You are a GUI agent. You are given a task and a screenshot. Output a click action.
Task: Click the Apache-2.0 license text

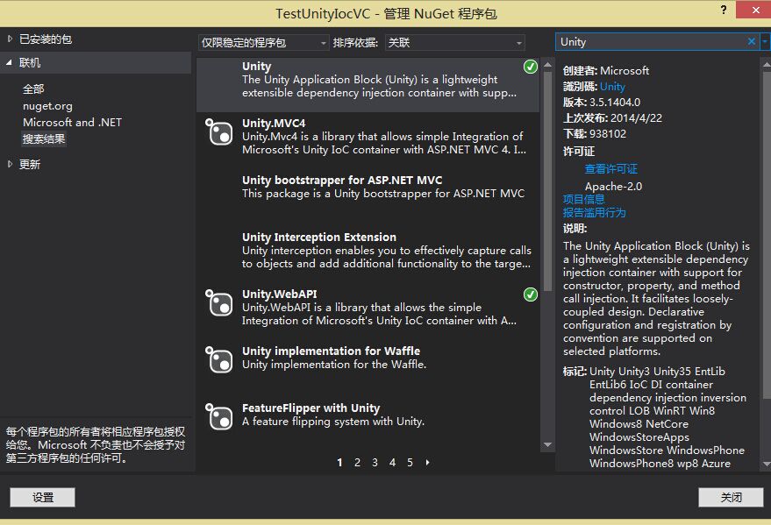[613, 186]
